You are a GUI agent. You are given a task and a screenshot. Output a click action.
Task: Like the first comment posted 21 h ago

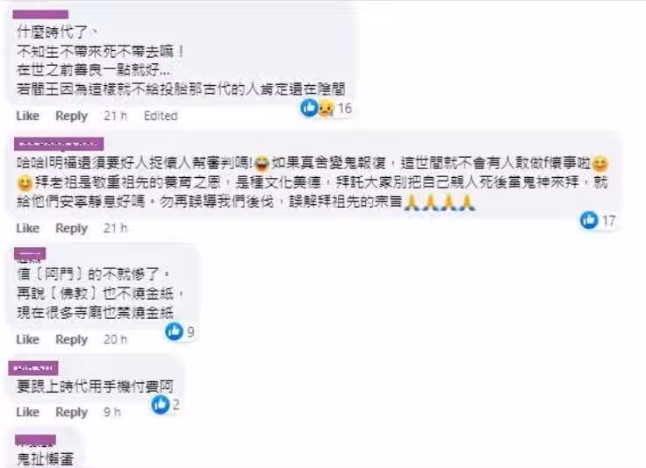(27, 116)
